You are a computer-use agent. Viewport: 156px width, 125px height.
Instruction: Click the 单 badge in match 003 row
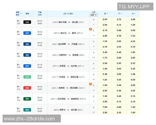click(90, 29)
